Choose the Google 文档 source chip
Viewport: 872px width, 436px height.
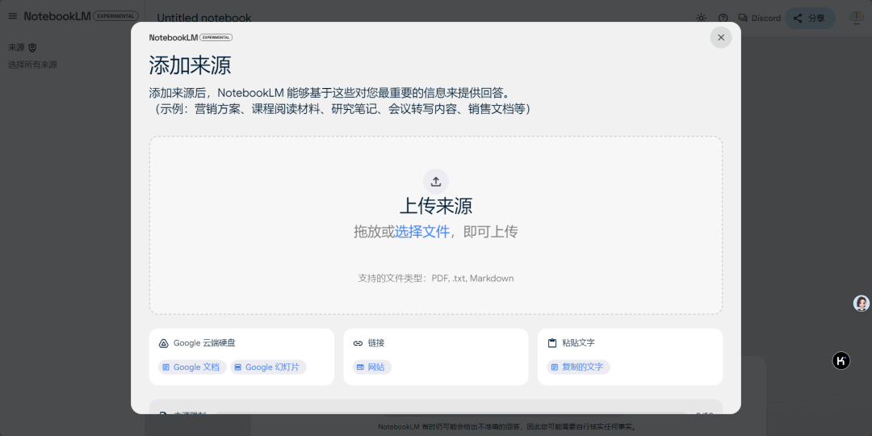[x=192, y=367]
